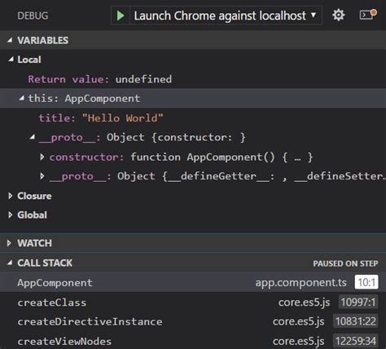Select the createViewNodes stack frame
This screenshot has width=386, height=349.
click(x=193, y=341)
